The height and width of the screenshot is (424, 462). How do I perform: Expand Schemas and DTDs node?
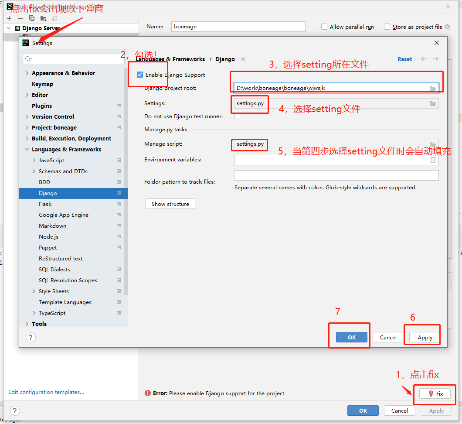coord(34,171)
